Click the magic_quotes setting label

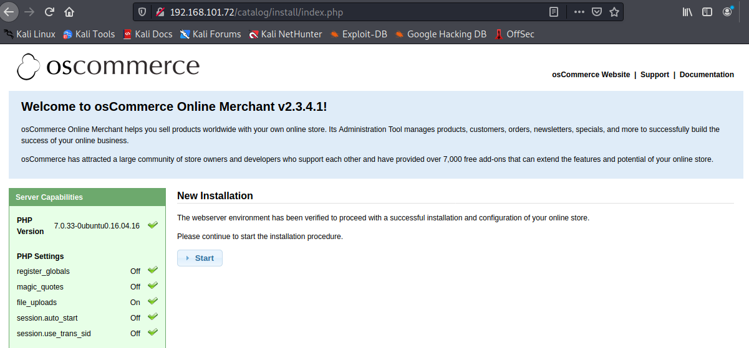pyautogui.click(x=40, y=287)
